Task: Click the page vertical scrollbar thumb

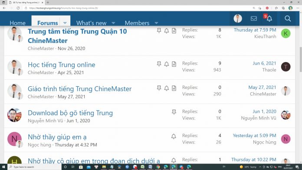Action: point(300,59)
